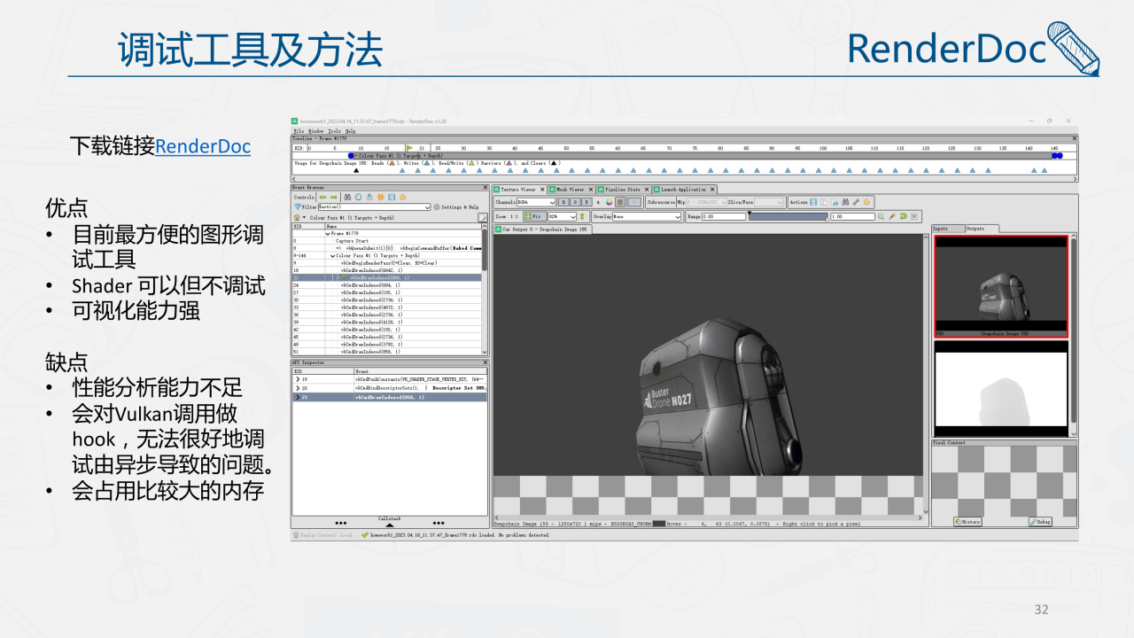Viewport: 1134px width, 638px height.
Task: Click the binoculars find icon in Event Browser
Action: [x=346, y=197]
